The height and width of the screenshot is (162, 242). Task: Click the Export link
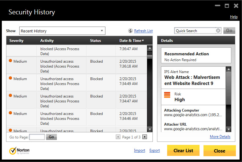pyautogui.click(x=155, y=150)
